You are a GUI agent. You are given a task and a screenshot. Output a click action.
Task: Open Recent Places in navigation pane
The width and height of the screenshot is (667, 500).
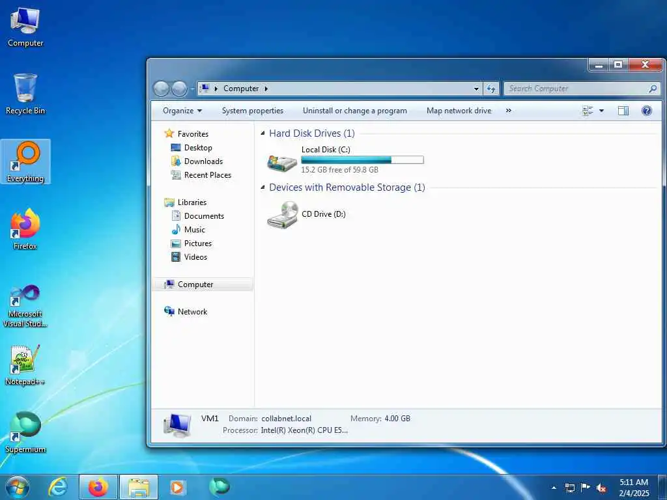pyautogui.click(x=208, y=174)
